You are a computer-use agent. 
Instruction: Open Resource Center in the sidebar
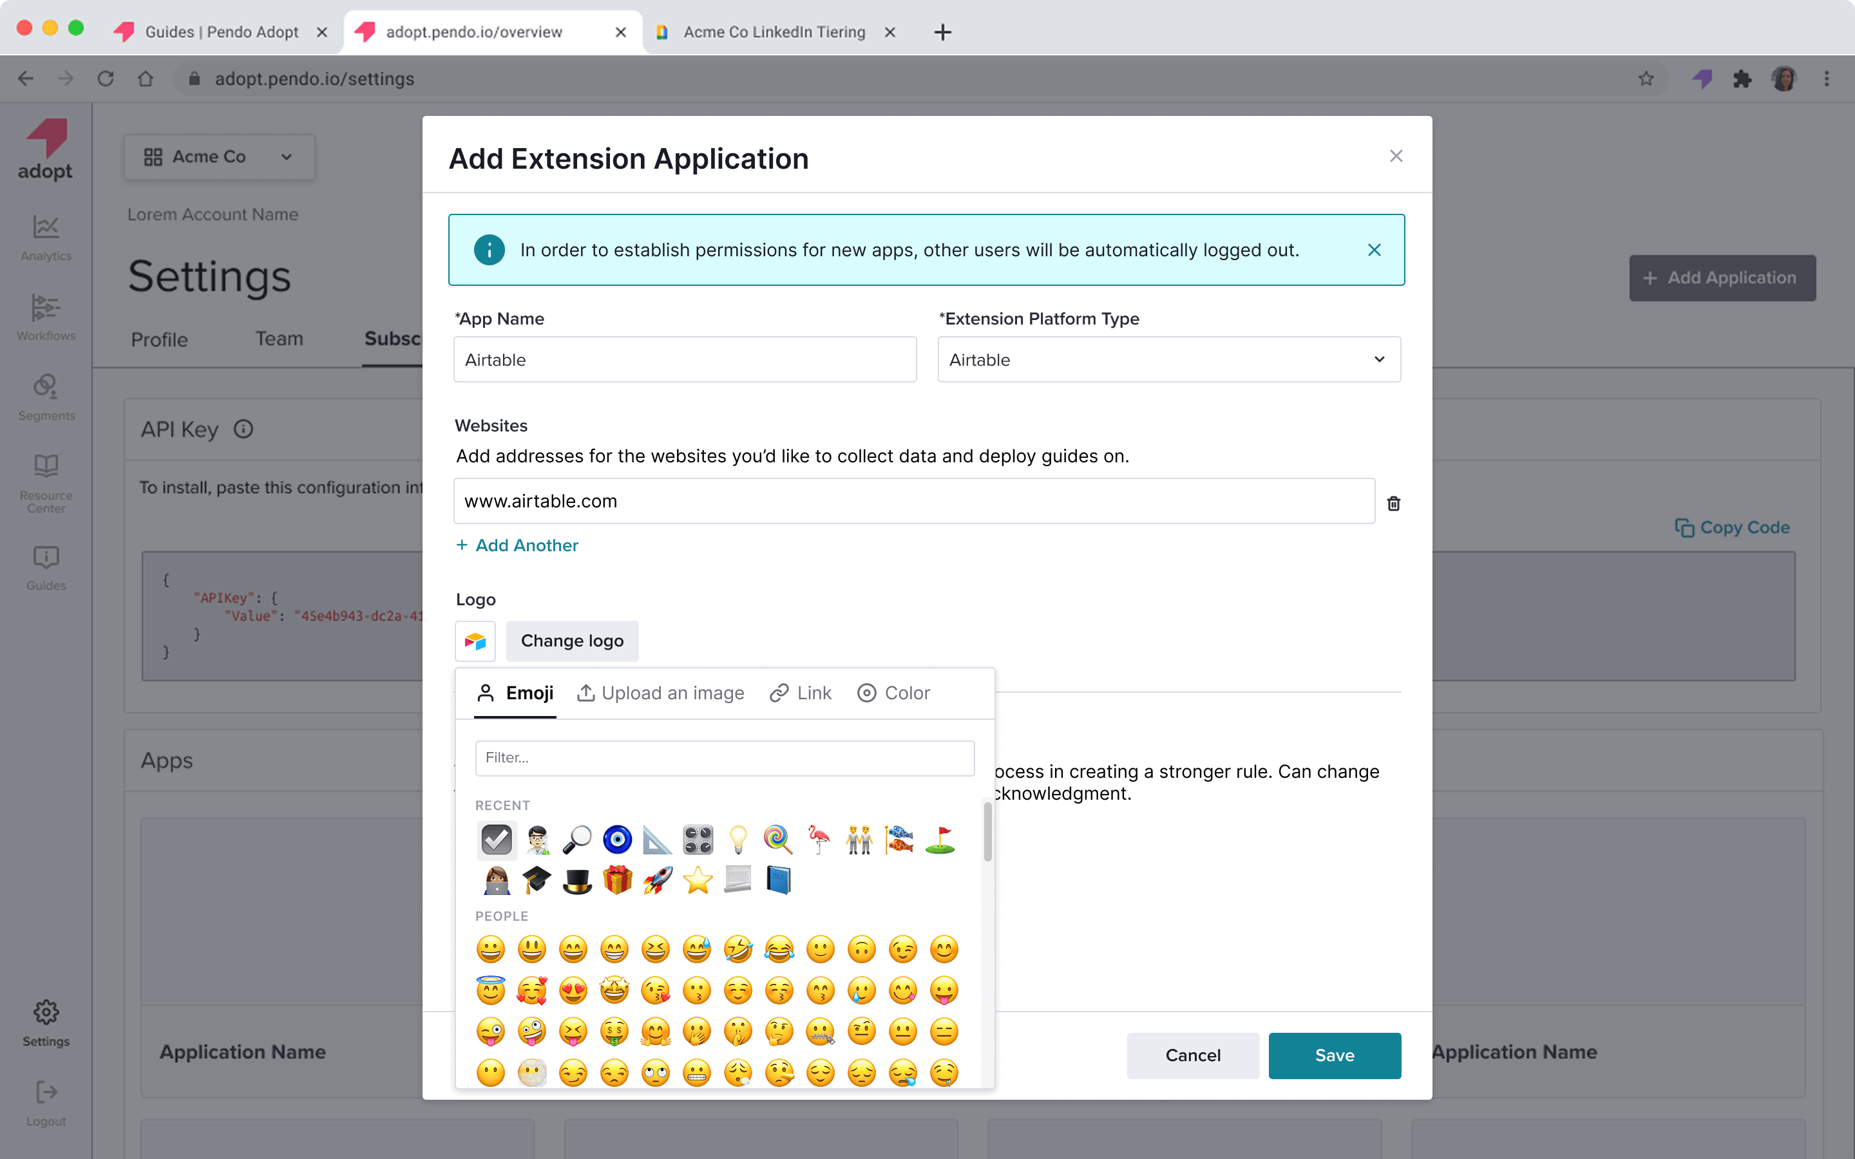coord(46,483)
